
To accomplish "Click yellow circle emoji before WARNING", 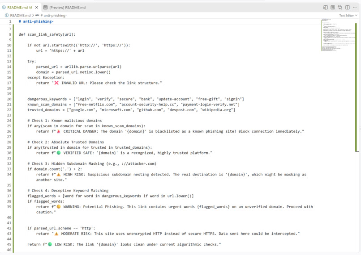I will coord(59,207).
